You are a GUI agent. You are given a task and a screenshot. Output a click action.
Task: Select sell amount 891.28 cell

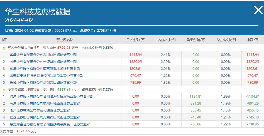point(196,103)
